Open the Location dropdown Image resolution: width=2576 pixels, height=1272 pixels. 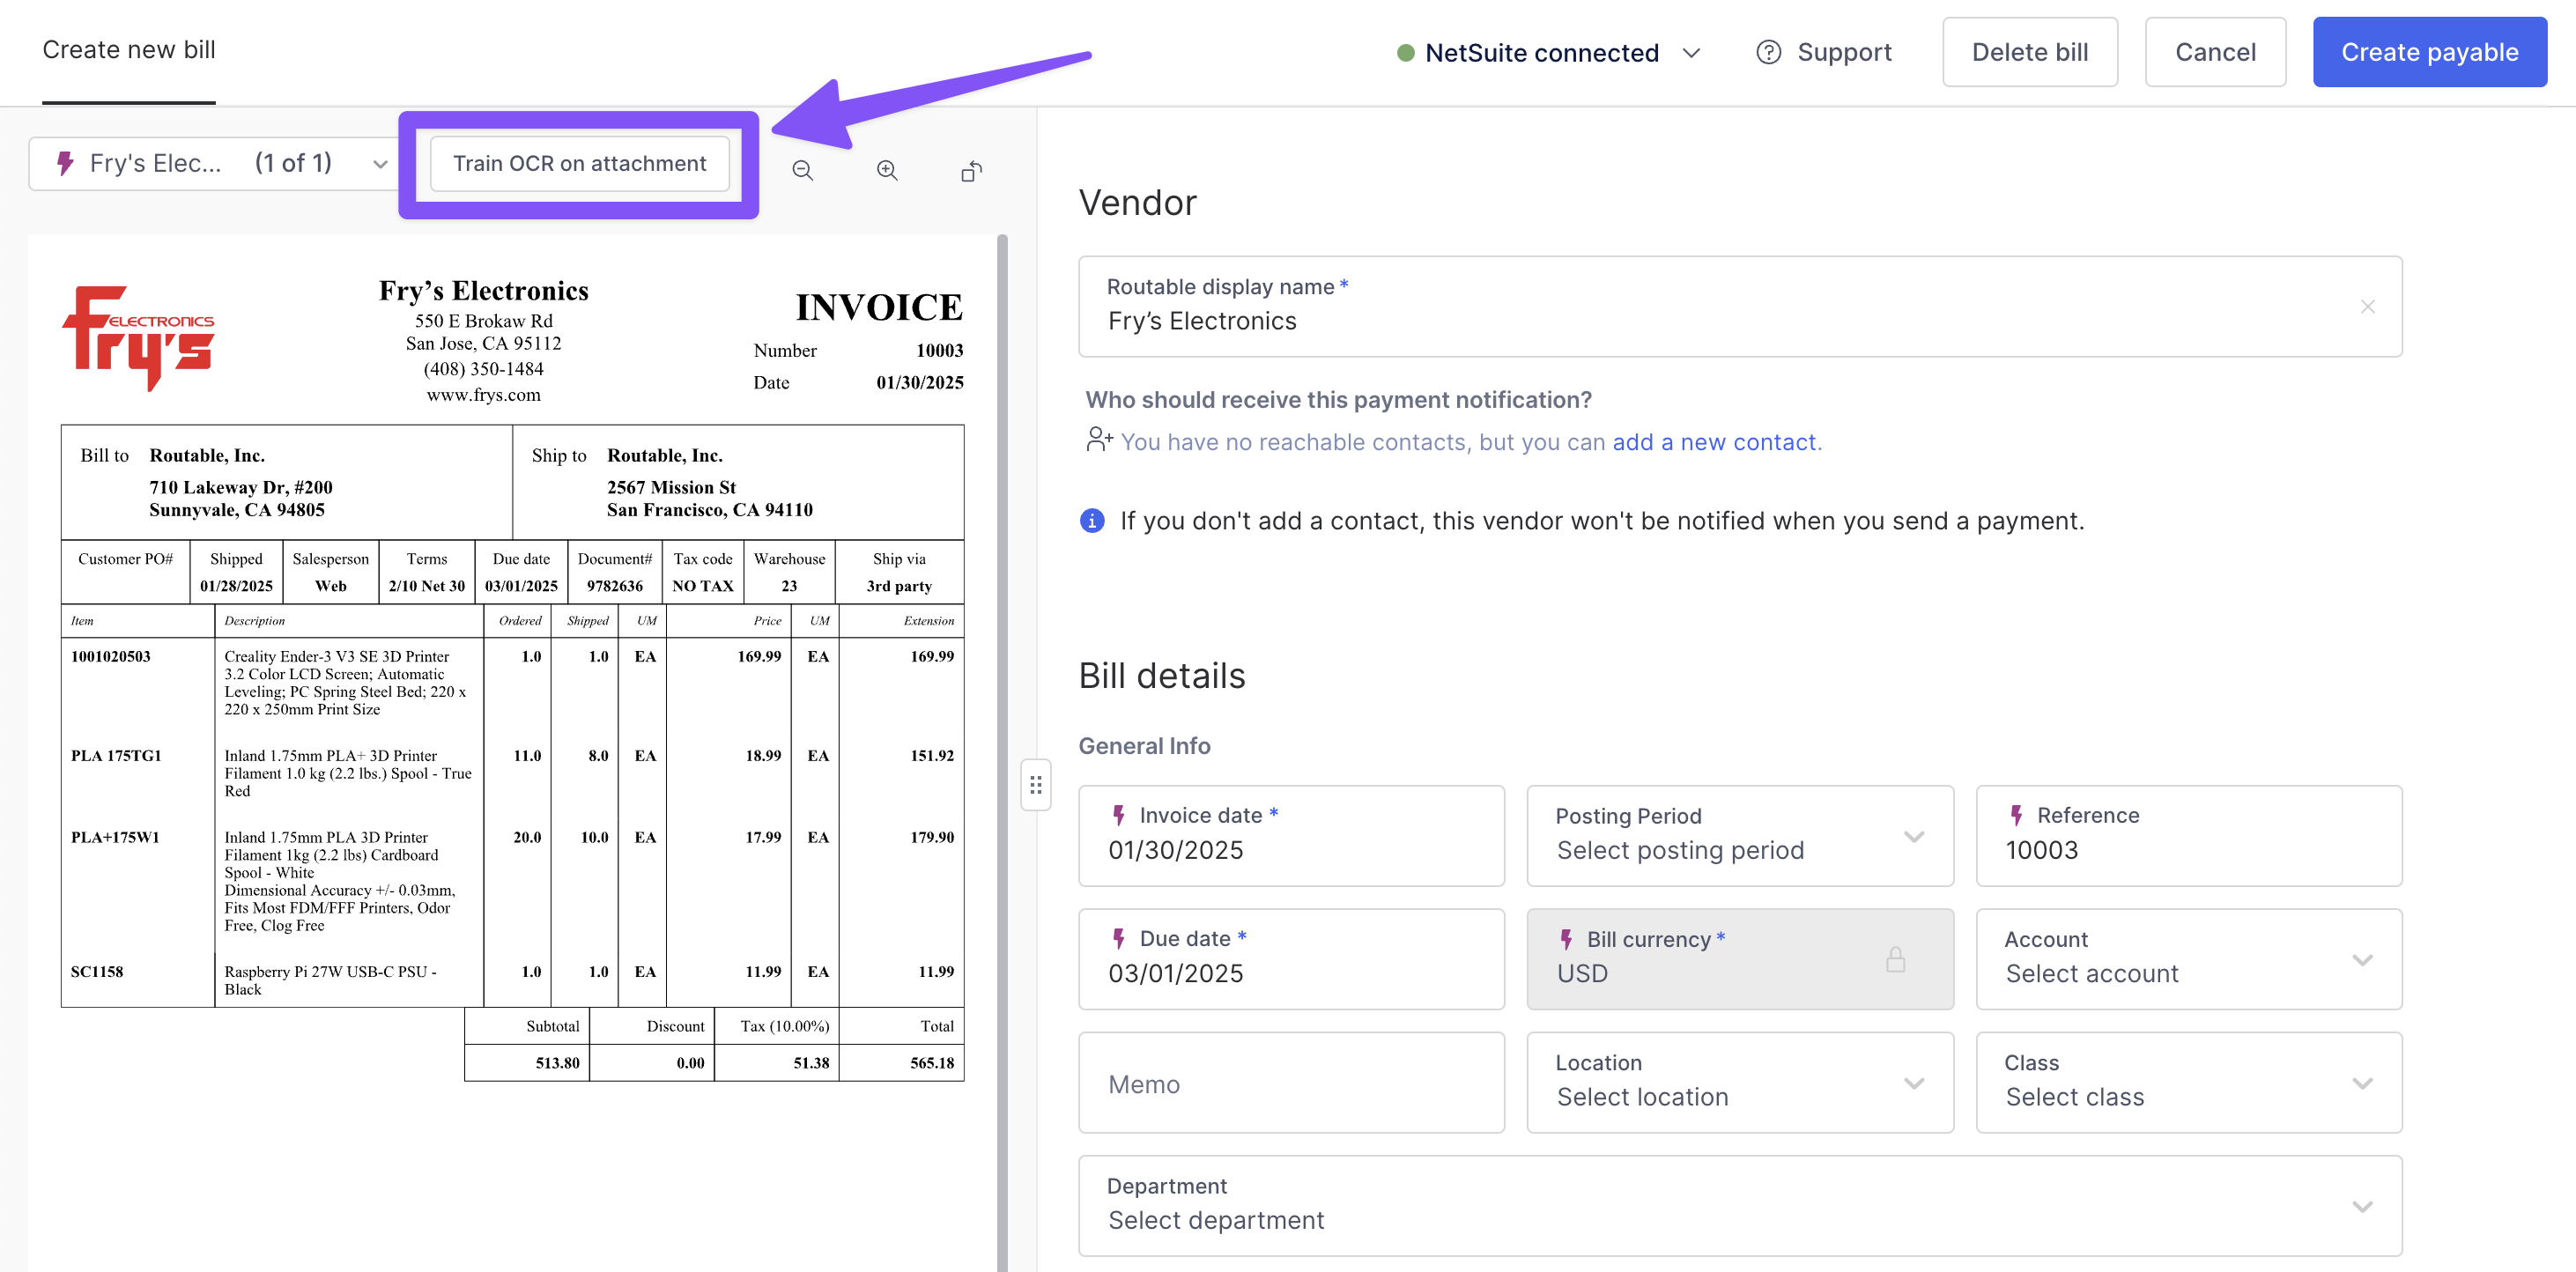[1739, 1082]
